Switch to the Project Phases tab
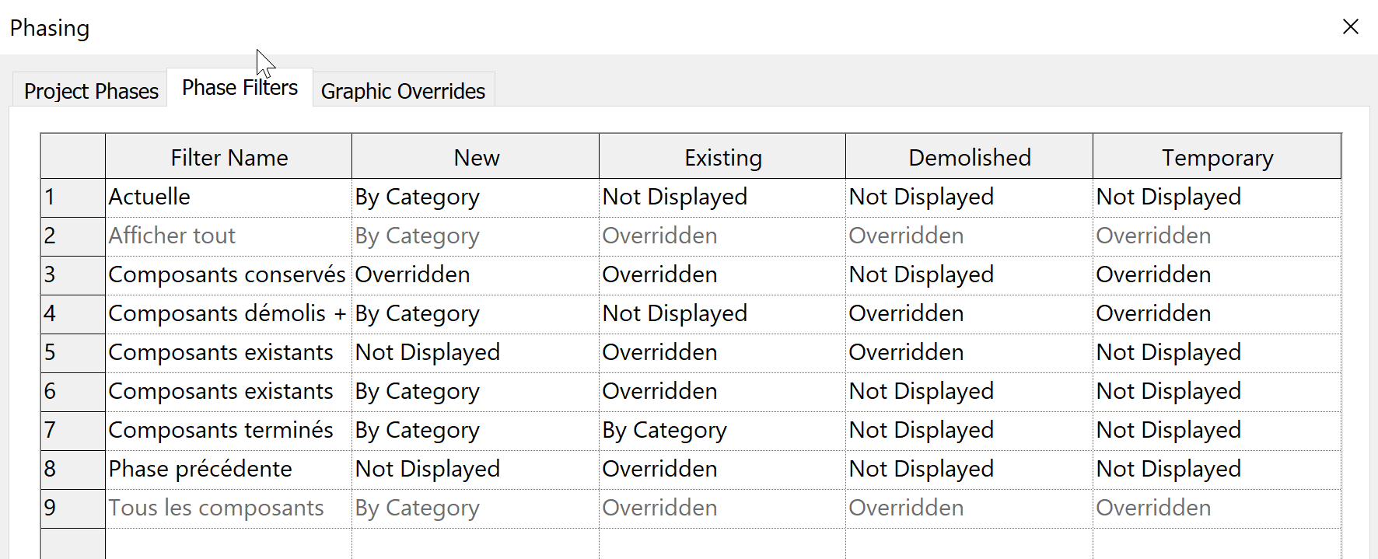This screenshot has height=559, width=1378. [x=89, y=91]
